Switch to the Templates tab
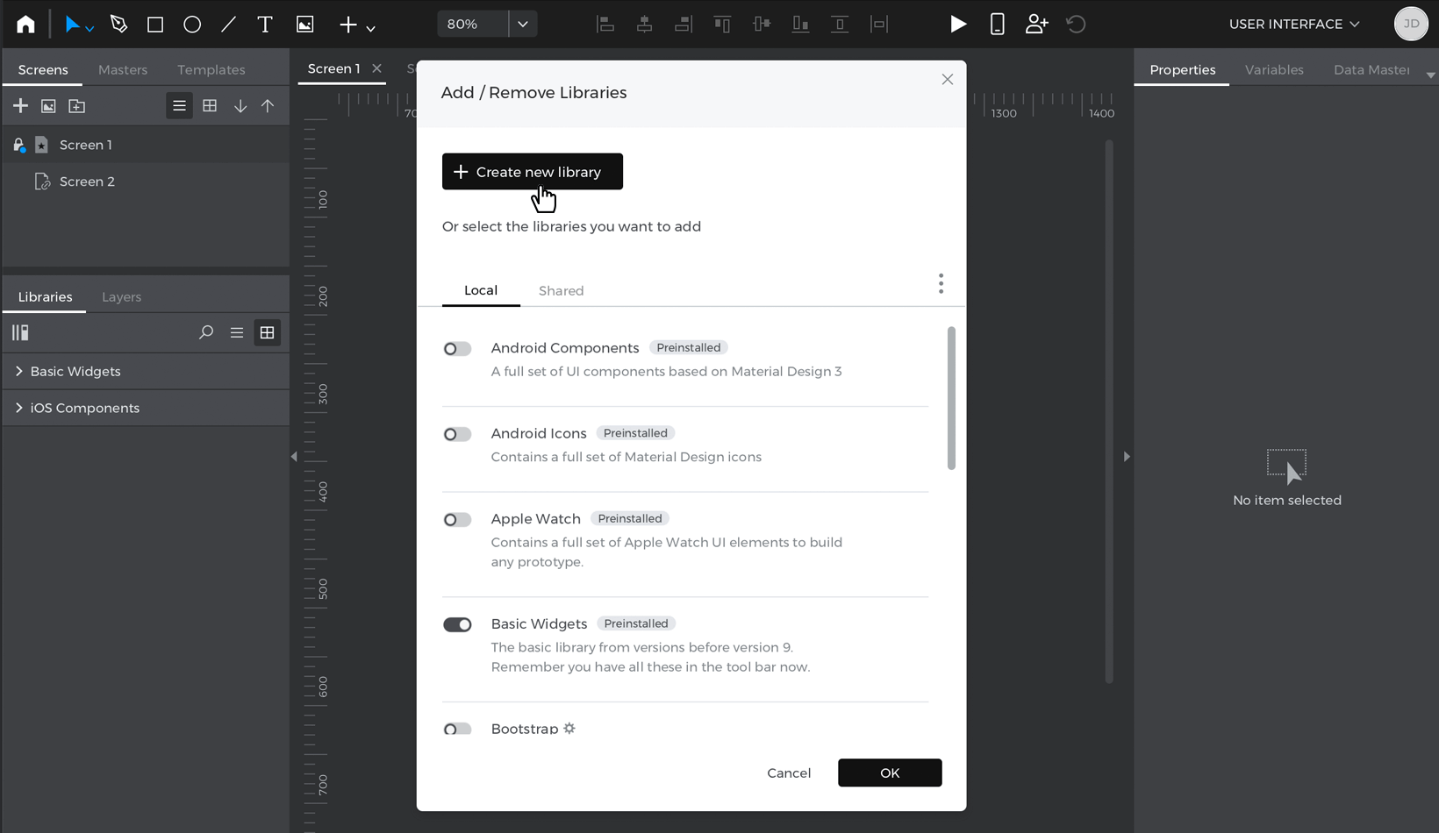1439x833 pixels. (x=211, y=69)
